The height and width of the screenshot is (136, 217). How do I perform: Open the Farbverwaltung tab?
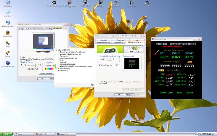[x=119, y=43]
